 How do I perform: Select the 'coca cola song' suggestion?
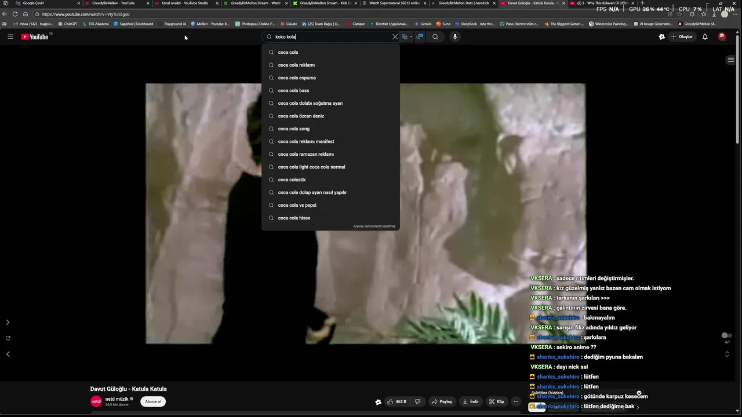point(330,129)
